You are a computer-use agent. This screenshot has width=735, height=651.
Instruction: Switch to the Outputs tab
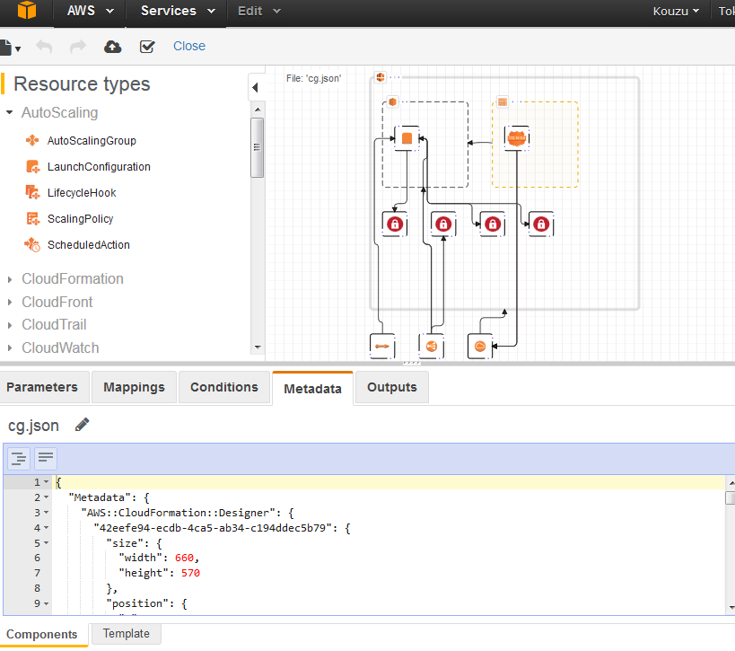[x=392, y=387]
